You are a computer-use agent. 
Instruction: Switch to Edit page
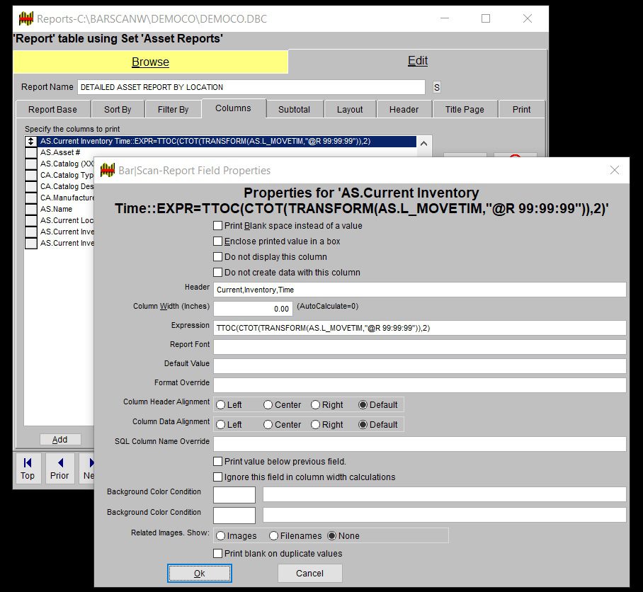(418, 61)
